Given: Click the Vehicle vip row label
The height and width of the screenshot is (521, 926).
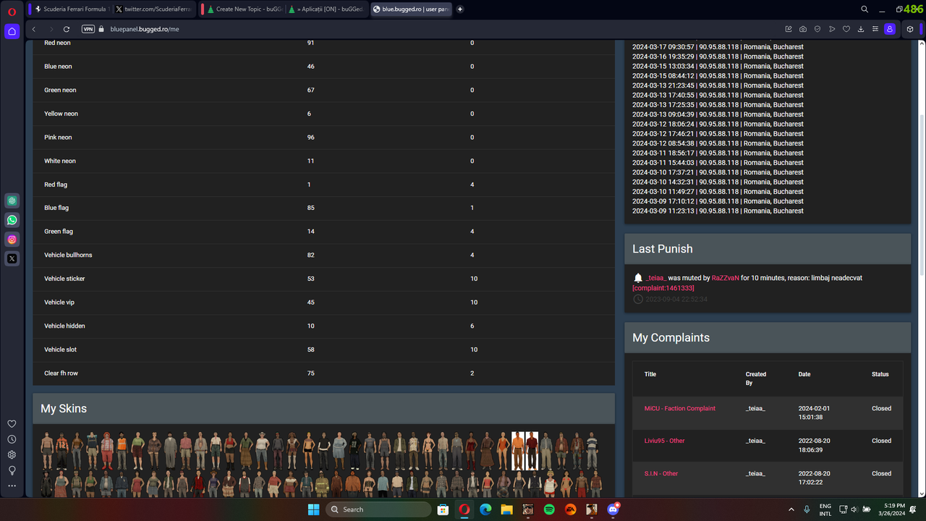Looking at the screenshot, I should pos(59,302).
